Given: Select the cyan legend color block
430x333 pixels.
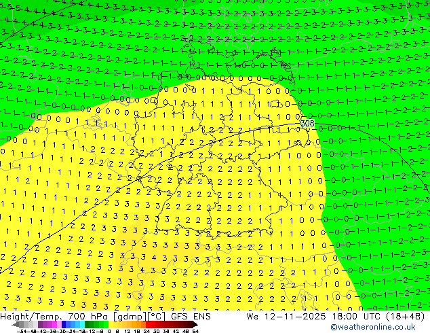Looking at the screenshot, I should click(x=82, y=324).
